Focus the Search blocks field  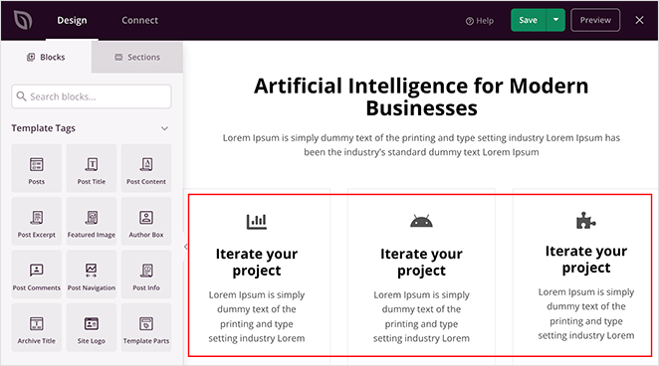tap(92, 96)
